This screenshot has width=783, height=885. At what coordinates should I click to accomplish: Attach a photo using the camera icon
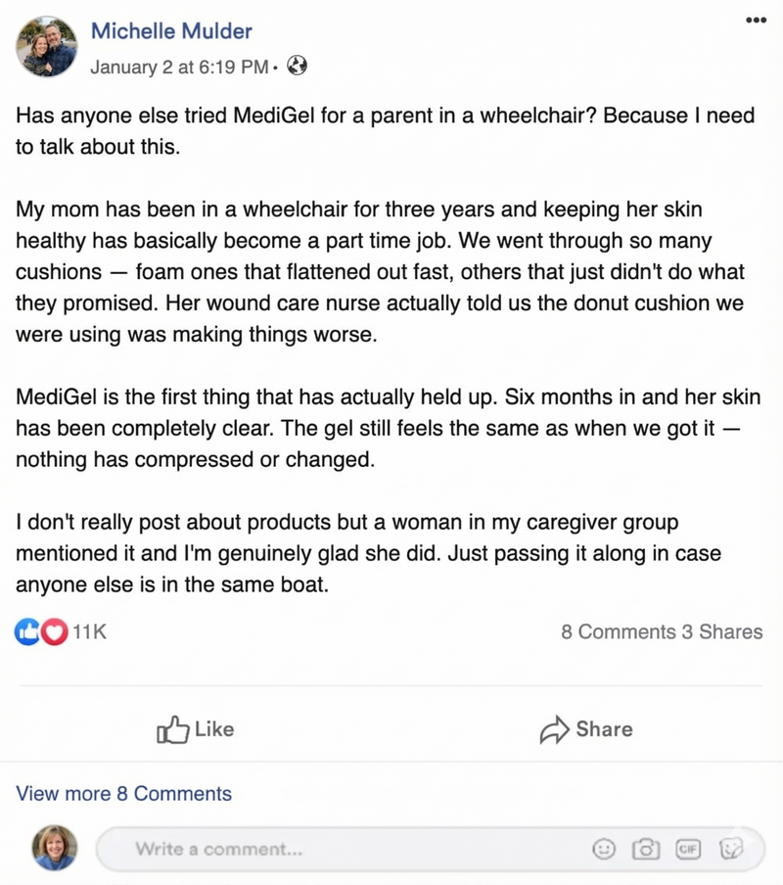(645, 849)
